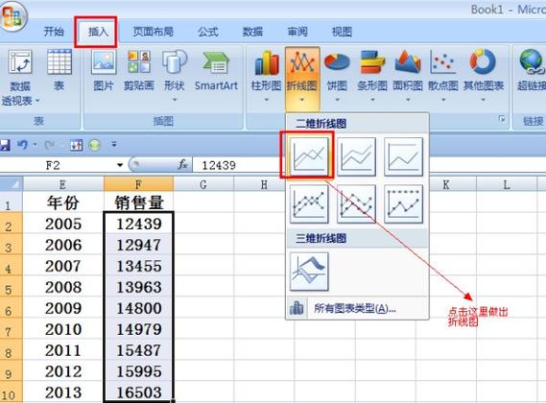Select the cell with year 2010
Screen dimensions: 546x403
point(63,329)
